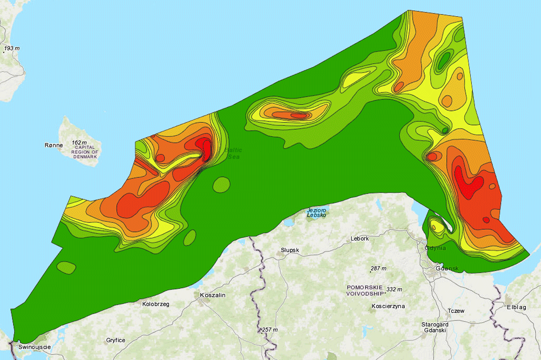Select the Pomorskie Voivodship region label
Image resolution: width=541 pixels, height=360 pixels.
(x=365, y=290)
